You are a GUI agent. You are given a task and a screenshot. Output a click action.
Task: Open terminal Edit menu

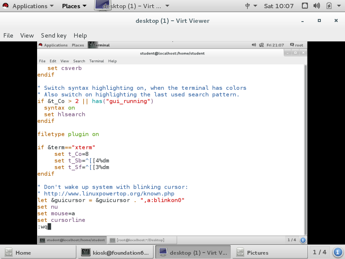click(x=53, y=61)
